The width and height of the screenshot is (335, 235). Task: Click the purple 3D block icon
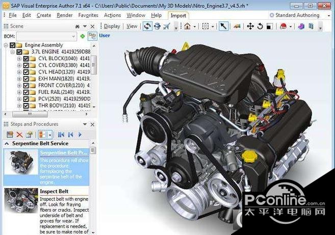pyautogui.click(x=301, y=27)
